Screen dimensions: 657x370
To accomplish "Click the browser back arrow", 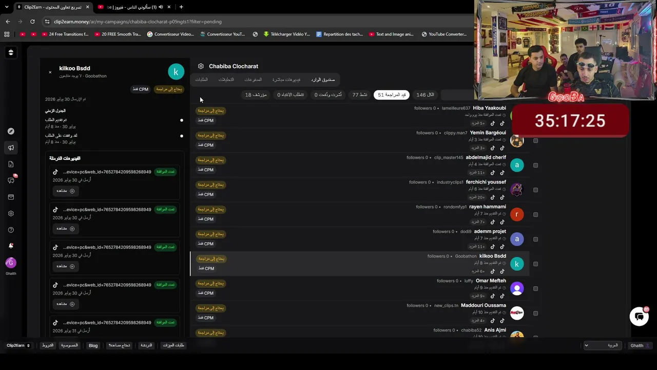I will [x=8, y=22].
